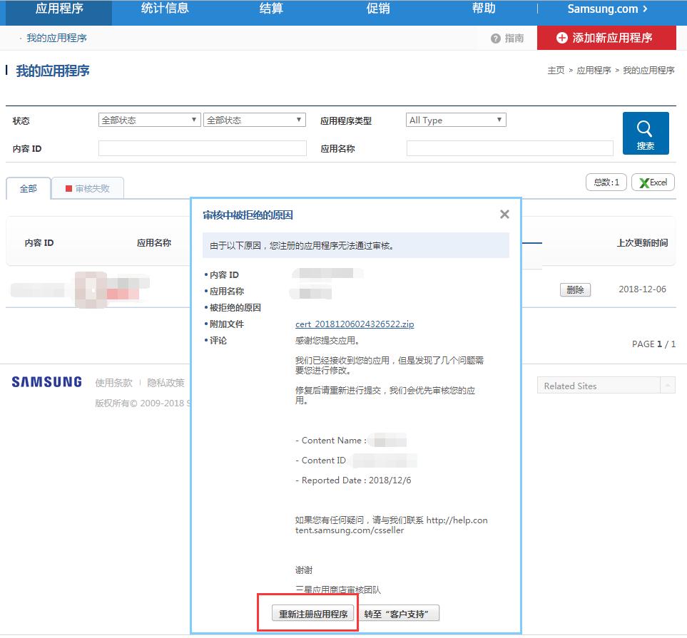The image size is (687, 638).
Task: Click the SAMSUNG logo in the footer
Action: click(x=45, y=381)
